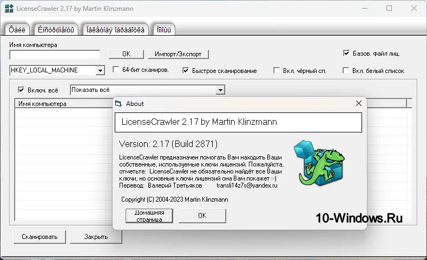
Task: Open the fourth tab 'Ïîìîùü'
Action: click(x=163, y=29)
